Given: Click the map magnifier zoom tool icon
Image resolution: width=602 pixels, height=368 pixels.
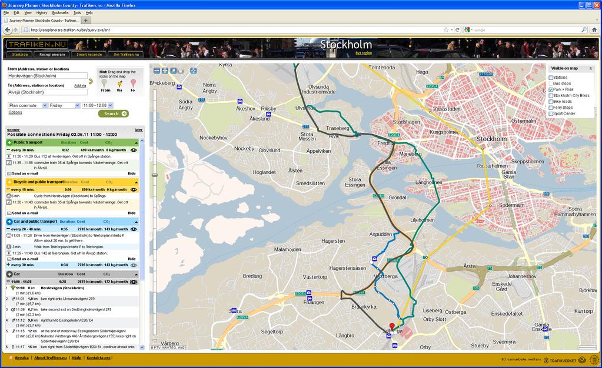Looking at the screenshot, I should click(x=173, y=71).
